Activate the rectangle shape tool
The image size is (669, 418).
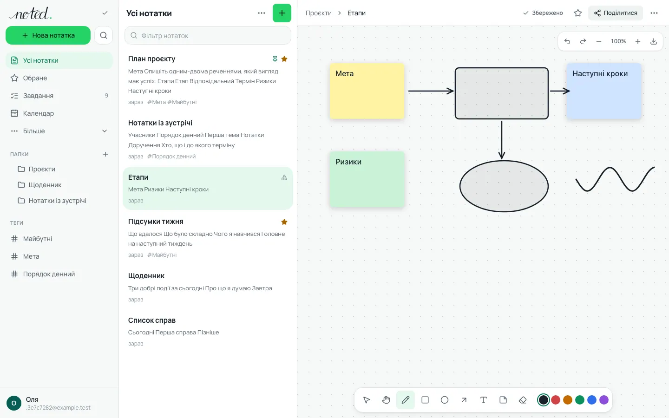[425, 400]
